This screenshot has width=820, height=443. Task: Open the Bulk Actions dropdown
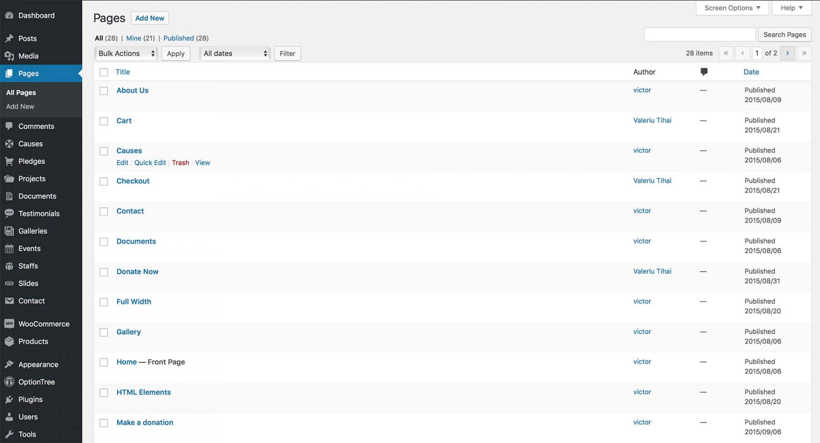coord(125,53)
